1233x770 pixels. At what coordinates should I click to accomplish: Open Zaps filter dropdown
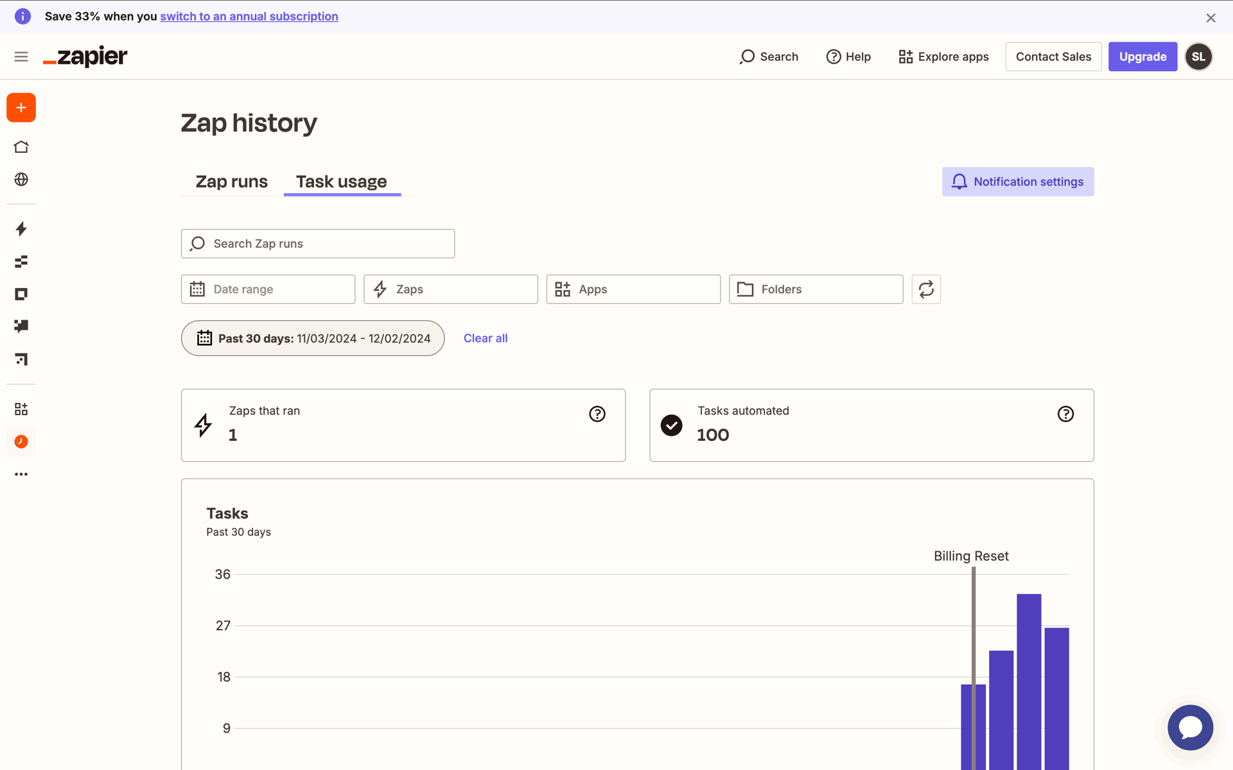[450, 289]
